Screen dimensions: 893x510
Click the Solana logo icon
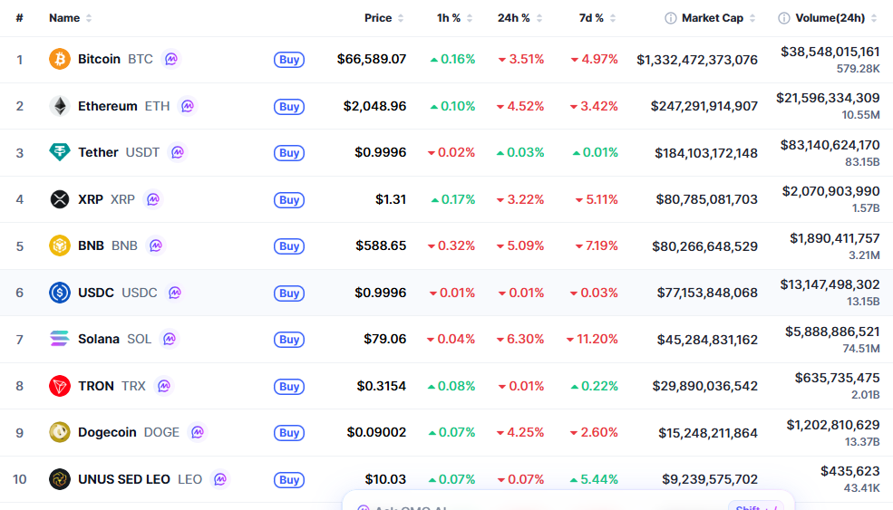(59, 339)
